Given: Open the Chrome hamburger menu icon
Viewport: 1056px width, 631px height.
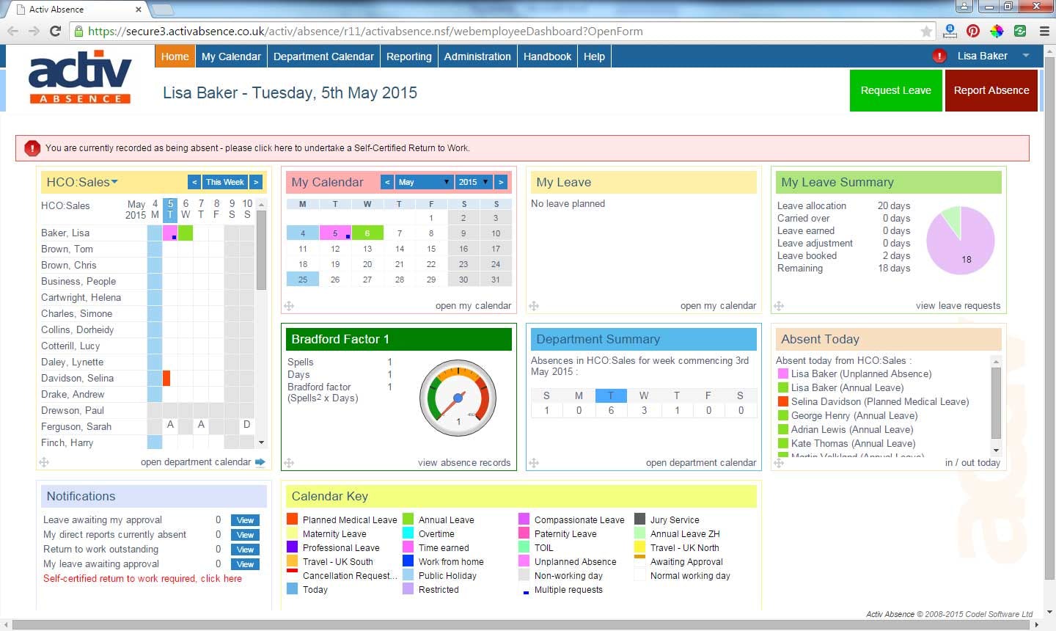Looking at the screenshot, I should point(1044,31).
